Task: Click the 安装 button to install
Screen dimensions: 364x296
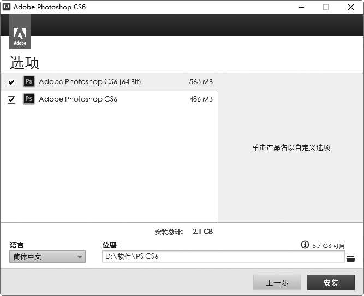Action: click(x=330, y=282)
